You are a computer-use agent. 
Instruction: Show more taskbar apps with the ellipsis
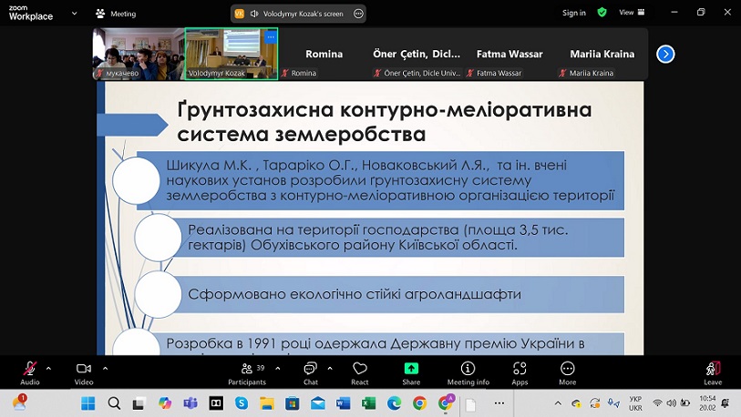(x=499, y=403)
